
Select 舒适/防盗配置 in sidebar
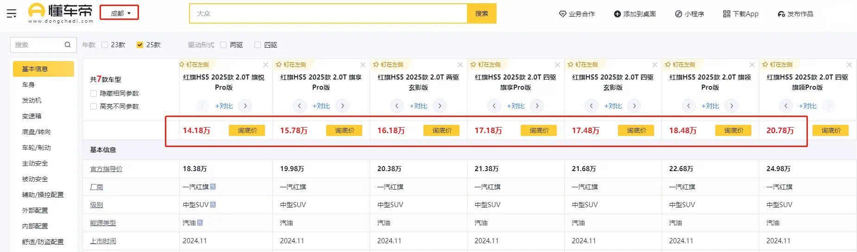[43, 242]
